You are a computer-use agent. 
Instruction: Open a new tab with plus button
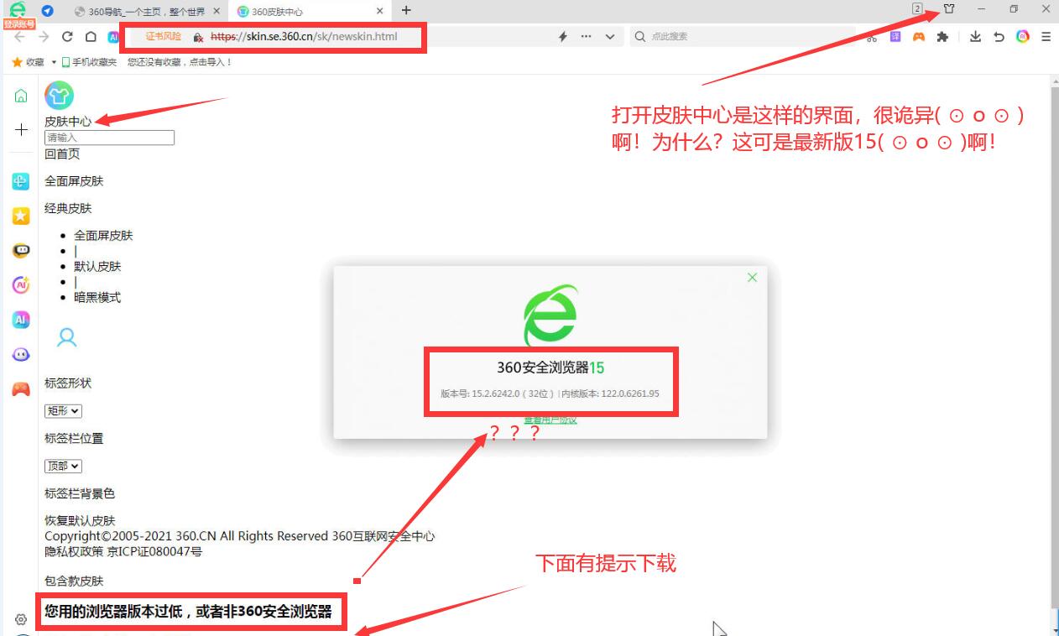point(406,10)
